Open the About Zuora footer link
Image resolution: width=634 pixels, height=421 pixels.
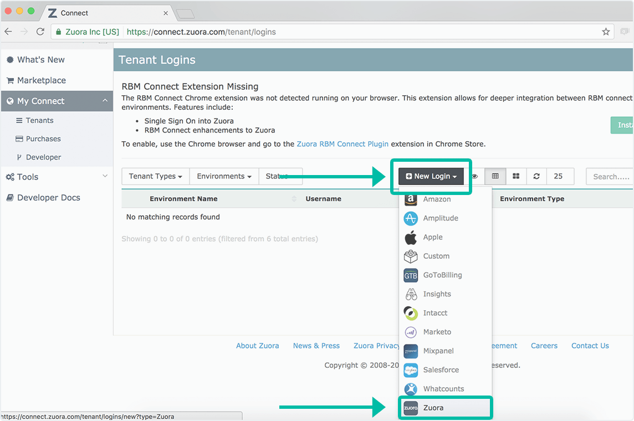[258, 346]
